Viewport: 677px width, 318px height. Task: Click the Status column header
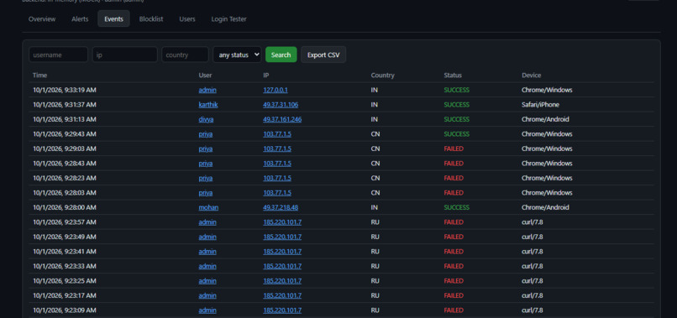tap(453, 76)
